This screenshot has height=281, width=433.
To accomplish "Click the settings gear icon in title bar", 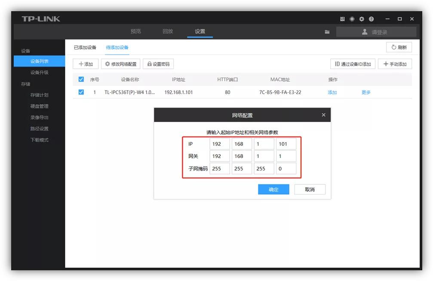I will click(x=362, y=19).
